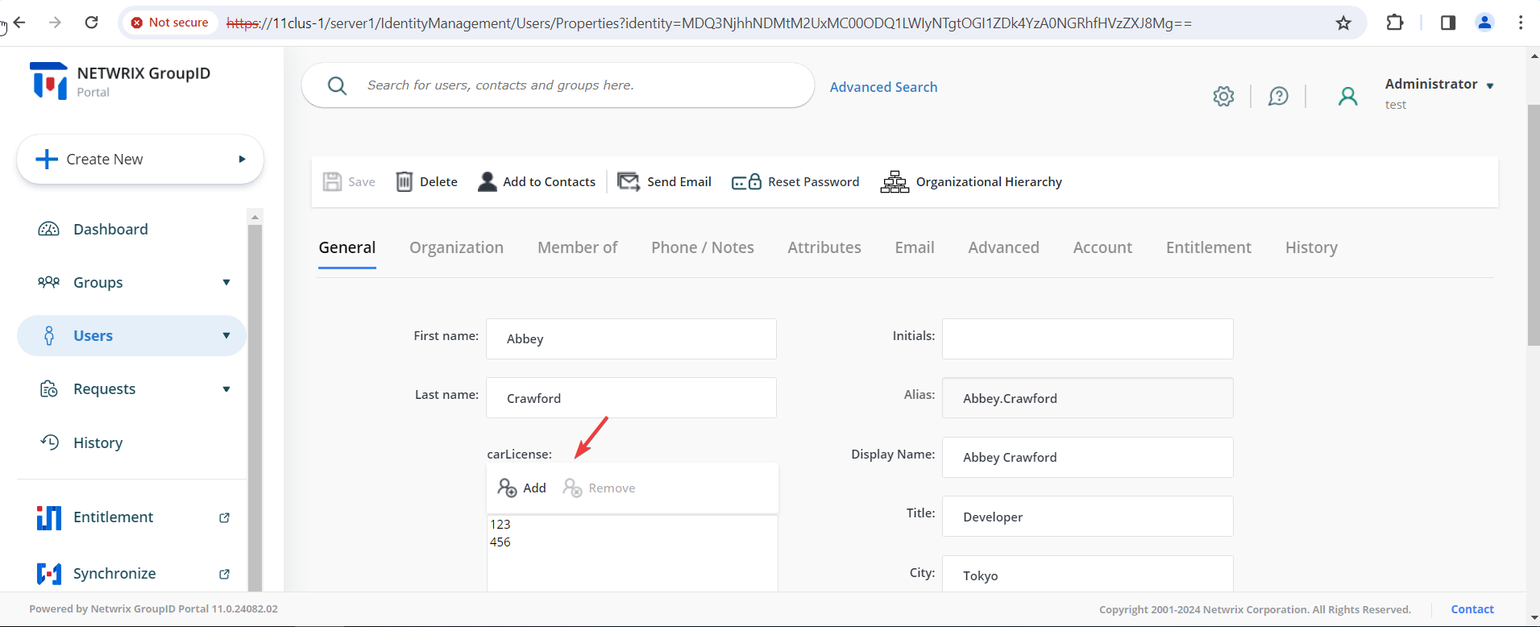The image size is (1540, 627).
Task: Open the Advanced tab
Action: click(x=1003, y=247)
